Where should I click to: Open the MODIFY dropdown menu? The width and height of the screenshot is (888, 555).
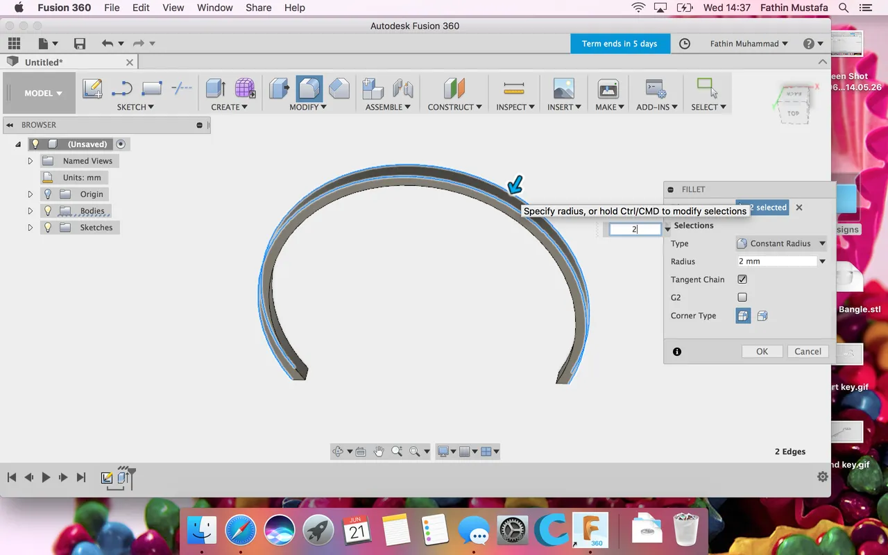308,107
